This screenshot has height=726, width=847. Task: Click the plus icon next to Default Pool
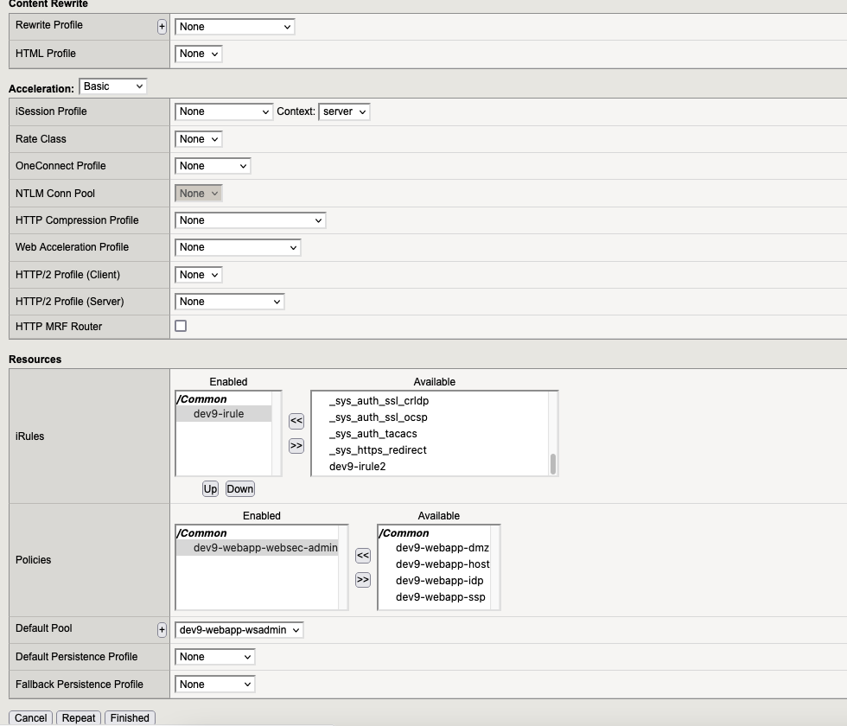[162, 630]
